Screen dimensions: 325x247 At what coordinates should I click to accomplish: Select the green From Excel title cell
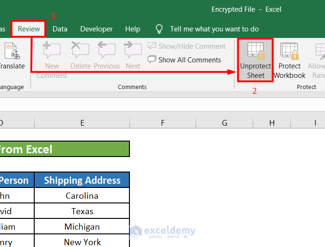(64, 149)
